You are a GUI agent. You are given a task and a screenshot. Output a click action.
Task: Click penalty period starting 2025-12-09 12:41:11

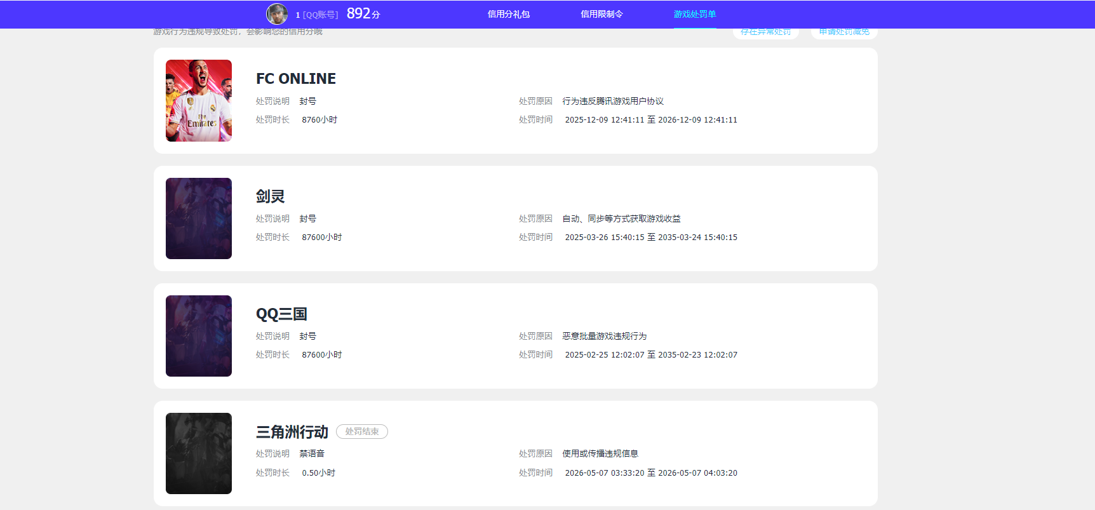[651, 120]
